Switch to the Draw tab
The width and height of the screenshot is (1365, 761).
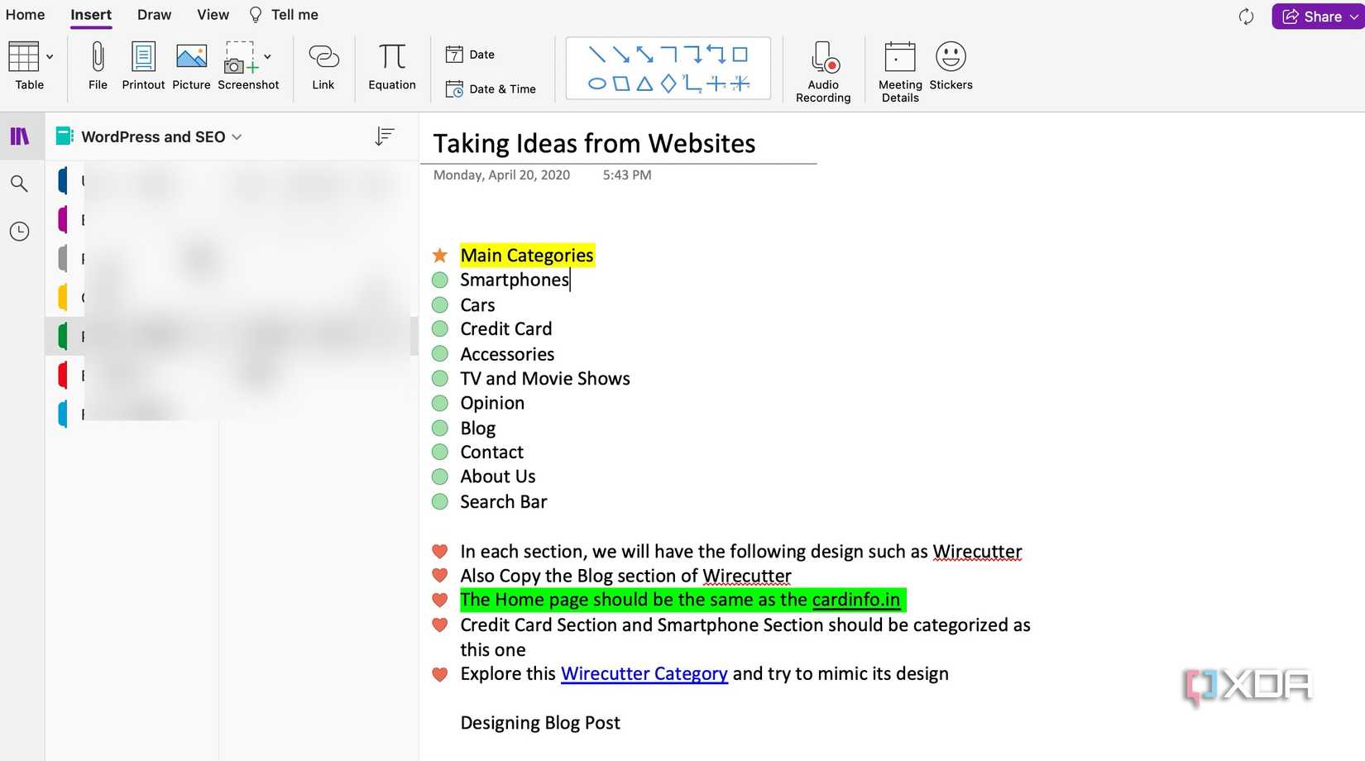tap(154, 14)
